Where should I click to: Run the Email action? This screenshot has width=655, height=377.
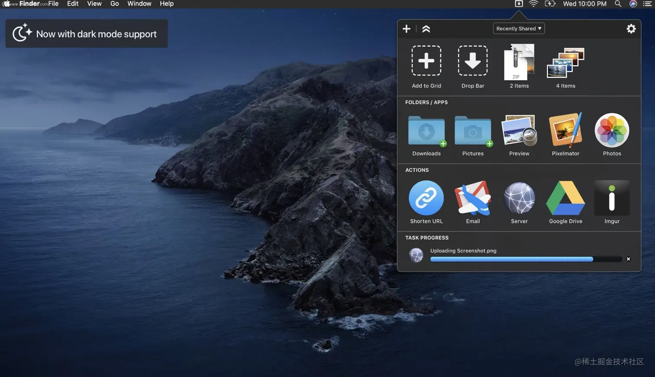tap(473, 198)
